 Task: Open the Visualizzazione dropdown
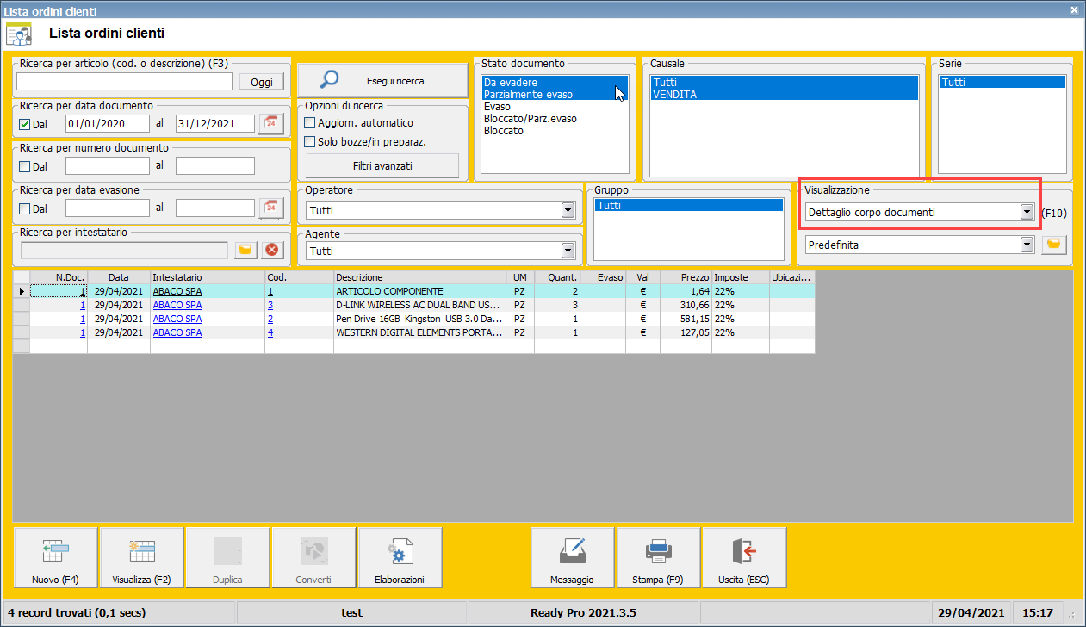1027,212
